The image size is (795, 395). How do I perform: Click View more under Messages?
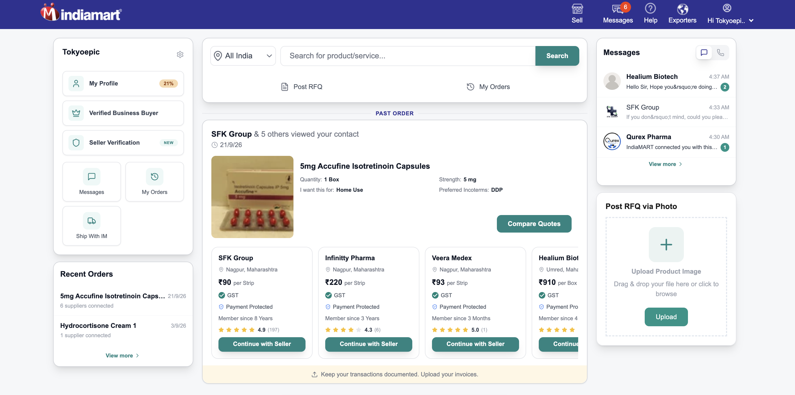[x=666, y=164]
